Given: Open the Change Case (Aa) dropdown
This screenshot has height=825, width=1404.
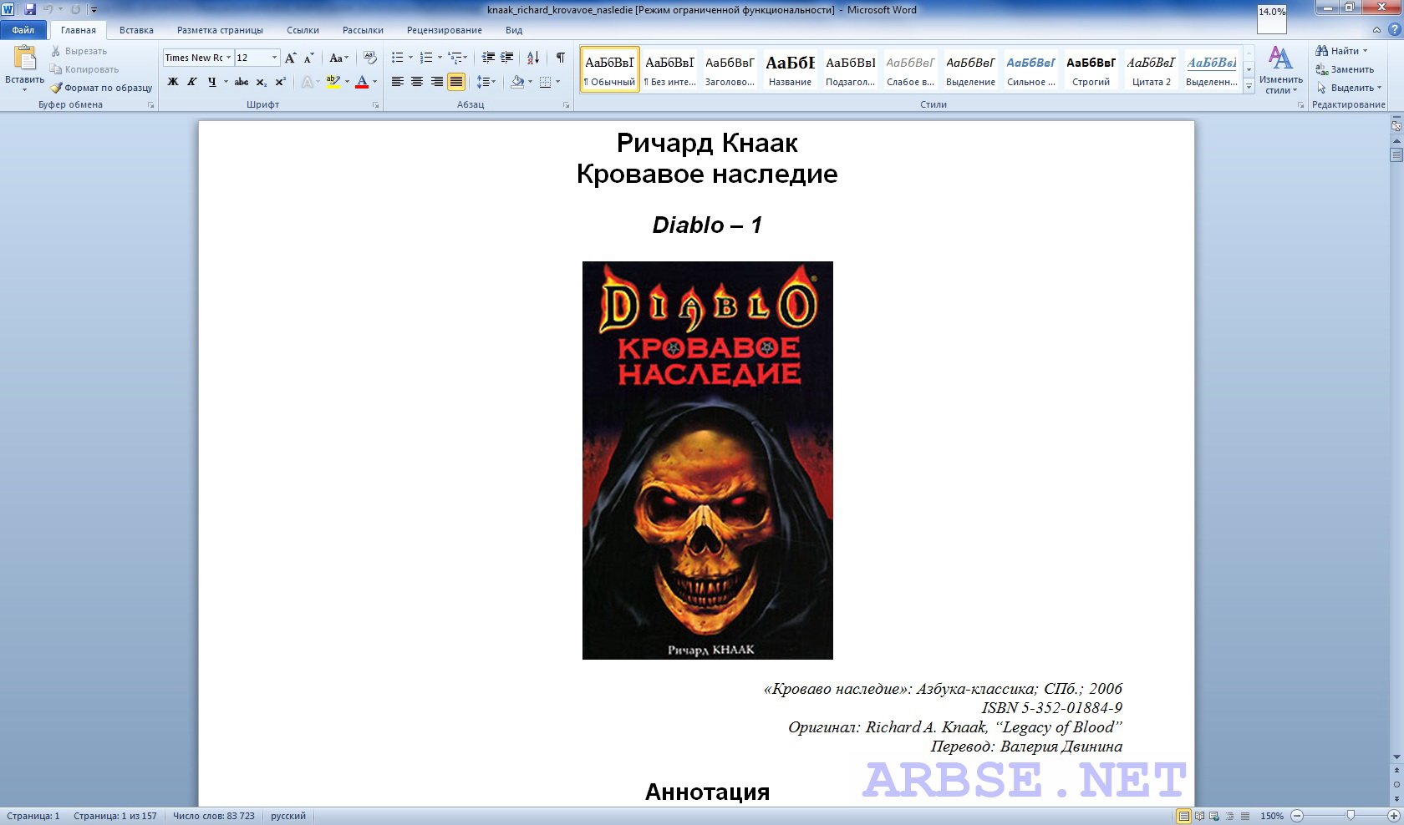Looking at the screenshot, I should pos(338,58).
